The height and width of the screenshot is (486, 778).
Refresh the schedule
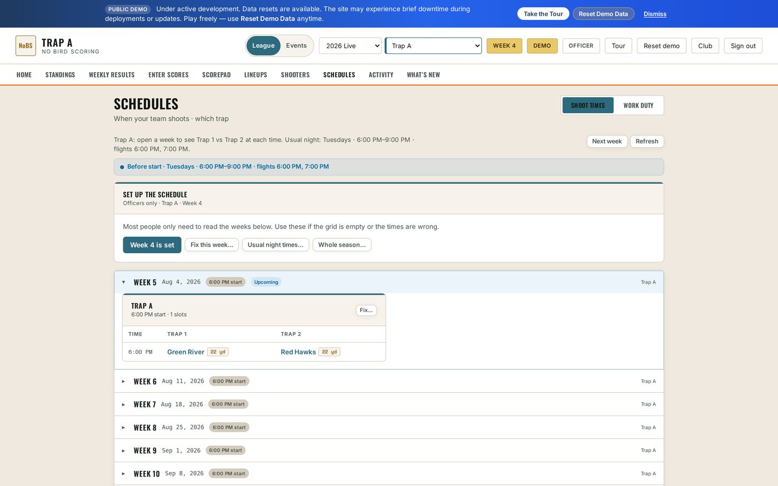[647, 141]
